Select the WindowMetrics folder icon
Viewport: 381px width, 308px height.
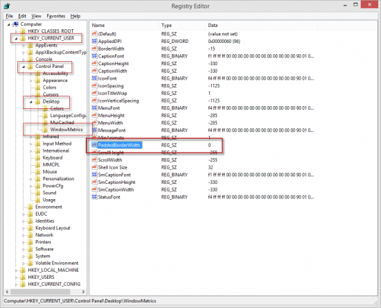click(x=45, y=130)
